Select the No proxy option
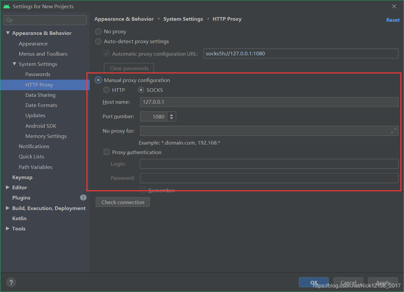 point(98,31)
